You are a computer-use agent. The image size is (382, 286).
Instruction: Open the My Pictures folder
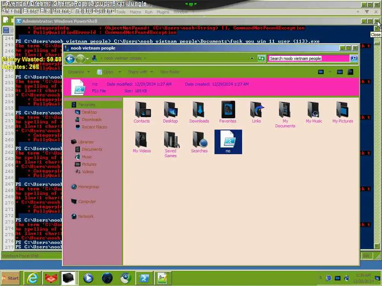(x=342, y=112)
